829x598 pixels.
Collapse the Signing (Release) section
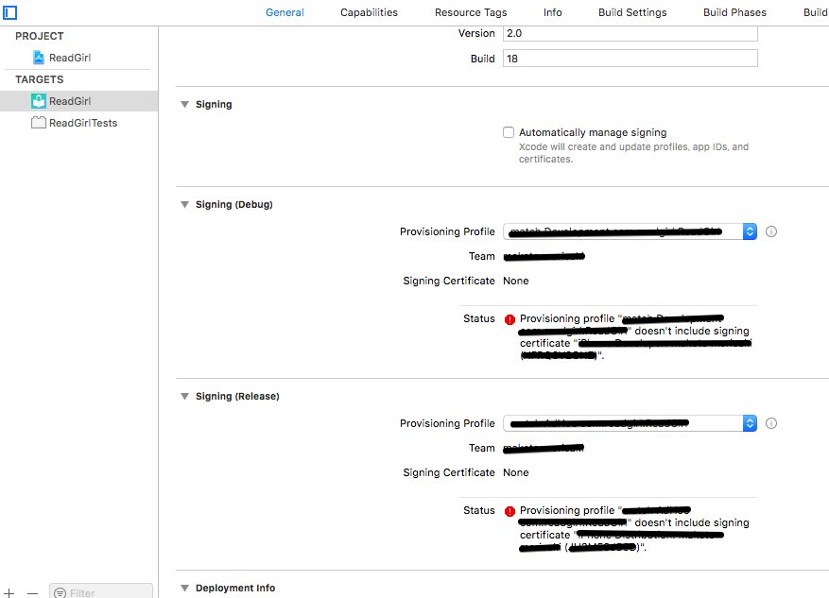pyautogui.click(x=184, y=396)
